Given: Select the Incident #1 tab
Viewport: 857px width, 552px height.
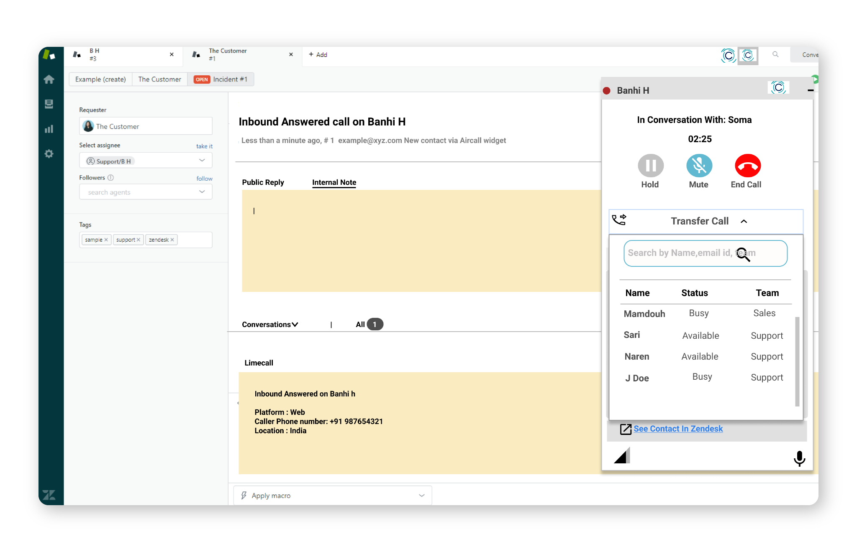Looking at the screenshot, I should pyautogui.click(x=221, y=79).
